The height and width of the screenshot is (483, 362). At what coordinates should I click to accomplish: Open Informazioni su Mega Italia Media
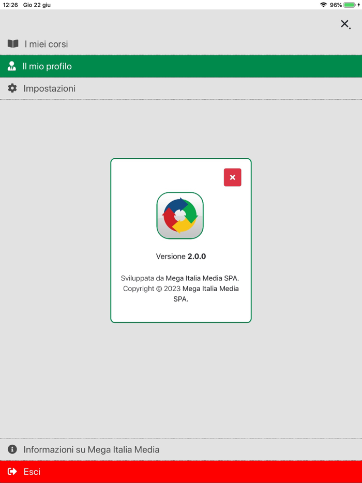point(181,449)
